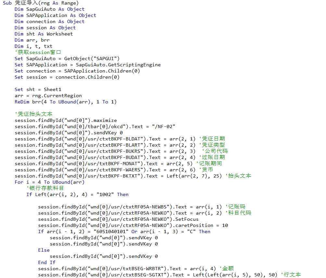Select the ctxtBKPF-BUKRS assignment line
The image size is (326, 278).
coord(121,152)
